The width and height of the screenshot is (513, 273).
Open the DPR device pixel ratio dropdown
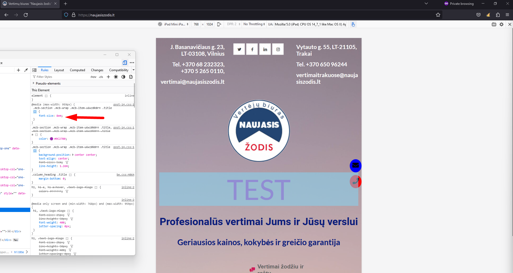[234, 24]
